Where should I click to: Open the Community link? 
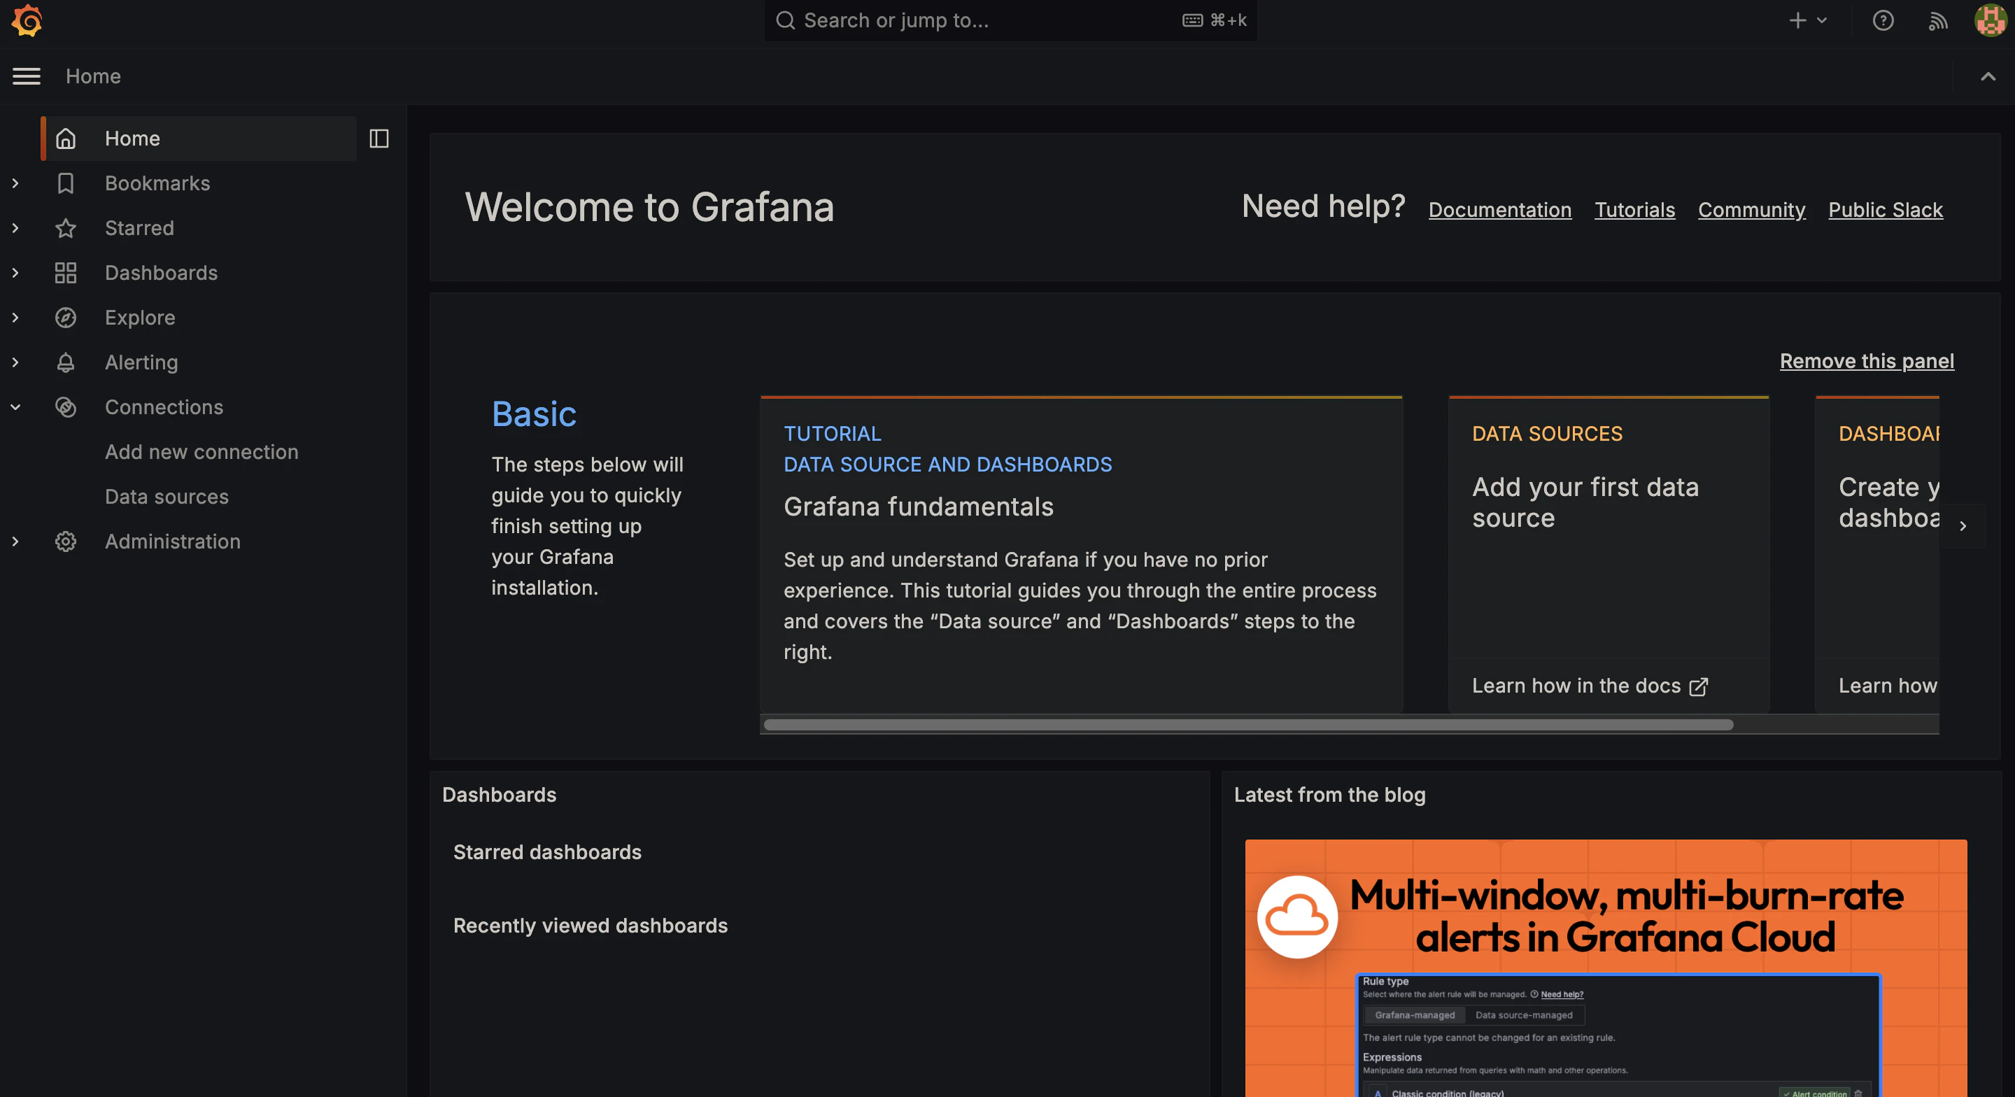click(1751, 210)
